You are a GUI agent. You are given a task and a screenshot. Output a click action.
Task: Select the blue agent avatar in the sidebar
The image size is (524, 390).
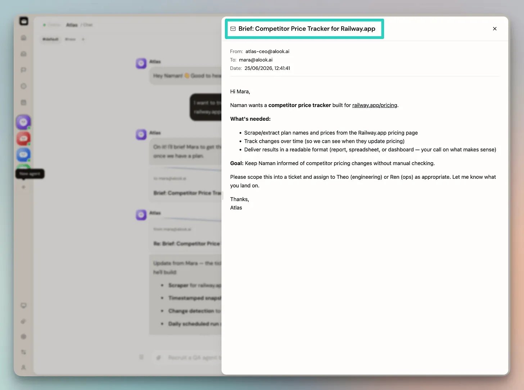(23, 155)
